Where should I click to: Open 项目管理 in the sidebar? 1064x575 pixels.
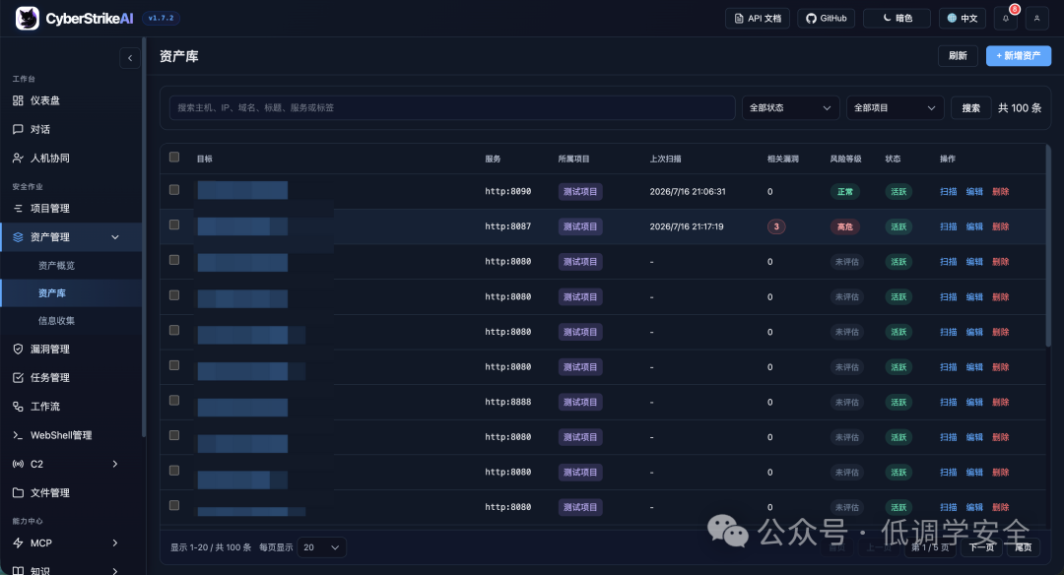click(71, 208)
